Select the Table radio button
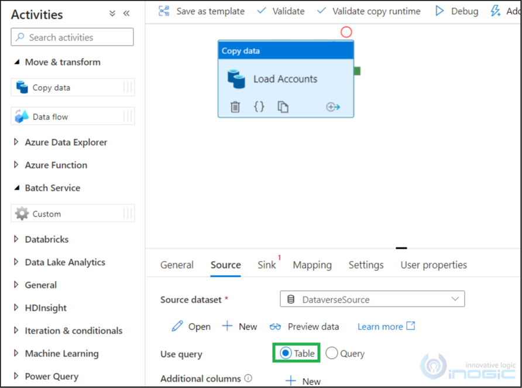This screenshot has height=388, width=522. 286,353
